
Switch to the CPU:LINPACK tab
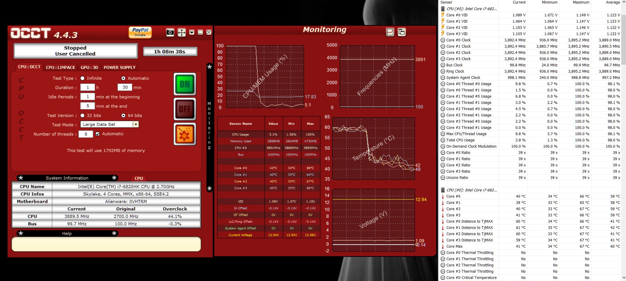(60, 67)
